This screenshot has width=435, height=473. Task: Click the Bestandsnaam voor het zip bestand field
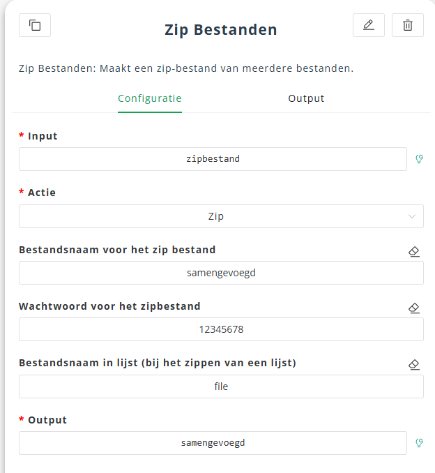tap(221, 273)
